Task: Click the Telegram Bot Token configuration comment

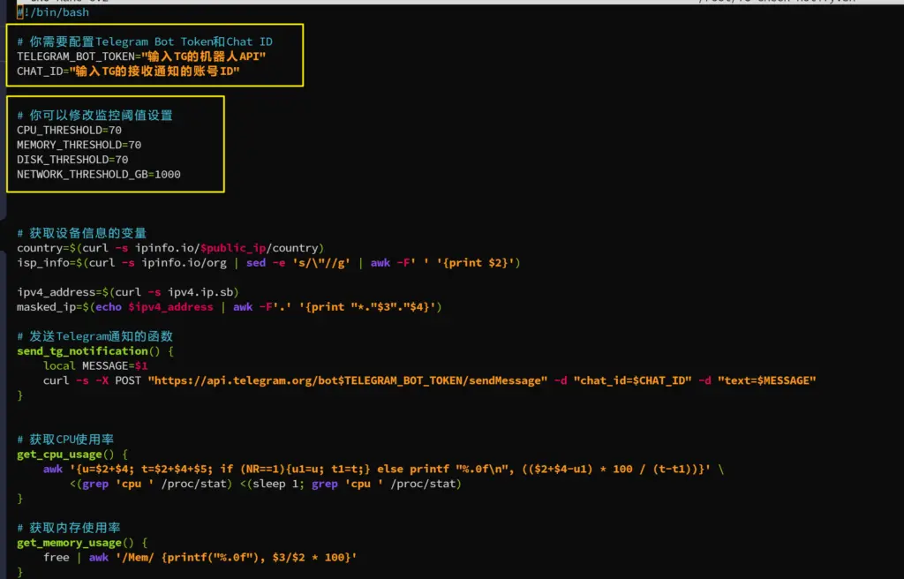Action: click(x=145, y=41)
